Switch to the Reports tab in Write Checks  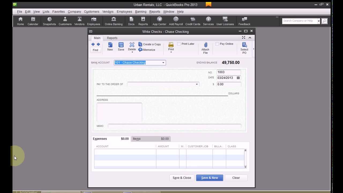click(112, 38)
